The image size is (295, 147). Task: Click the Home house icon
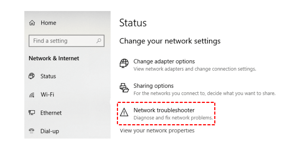pyautogui.click(x=32, y=23)
